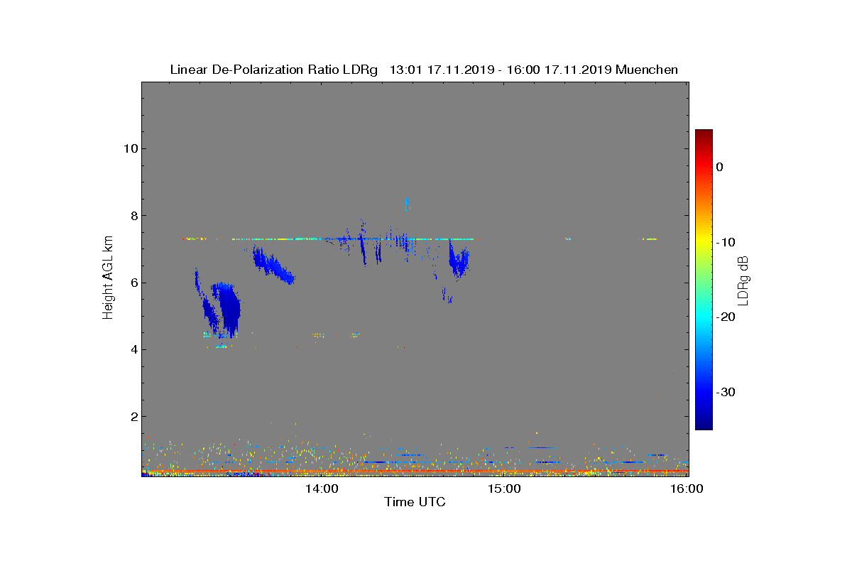
Task: Click the 16:00 time tick label
Action: coord(687,488)
